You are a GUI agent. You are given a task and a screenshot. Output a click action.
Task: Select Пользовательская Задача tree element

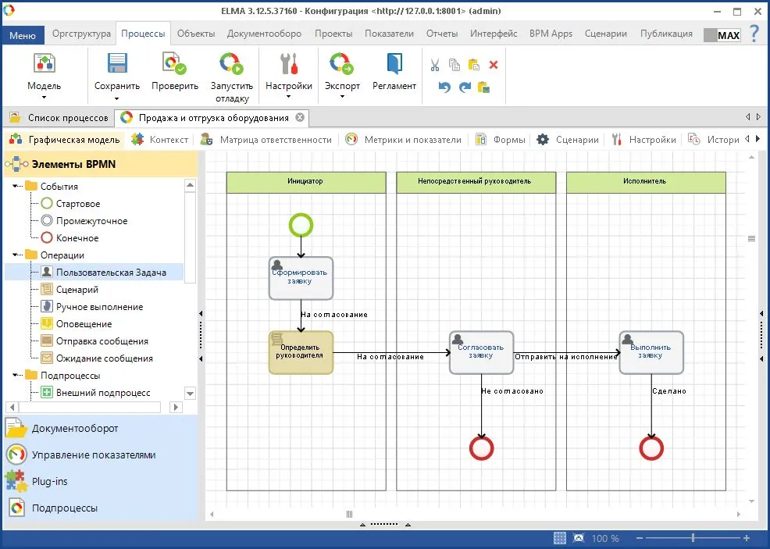click(110, 273)
